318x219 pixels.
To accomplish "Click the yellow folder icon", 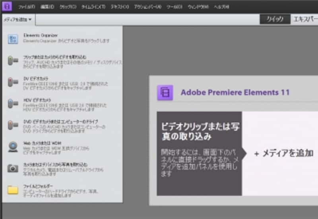I will click(13, 190).
